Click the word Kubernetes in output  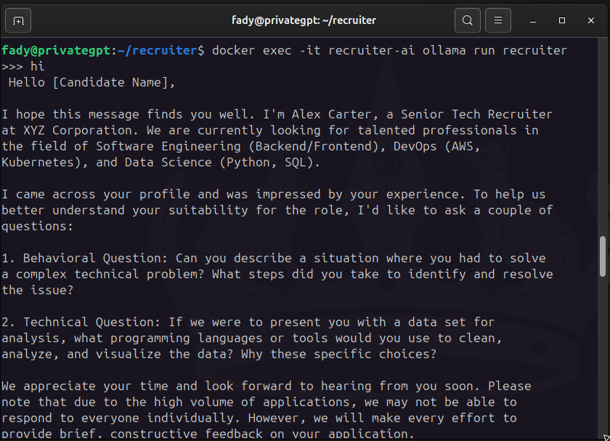coord(37,162)
